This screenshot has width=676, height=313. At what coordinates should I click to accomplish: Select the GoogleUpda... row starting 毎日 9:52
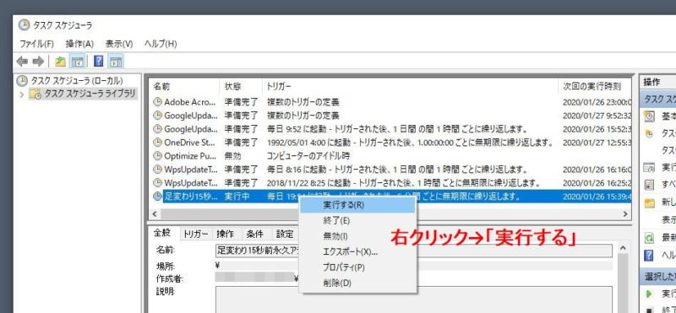[390, 129]
